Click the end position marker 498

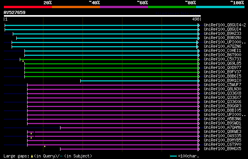[196, 19]
